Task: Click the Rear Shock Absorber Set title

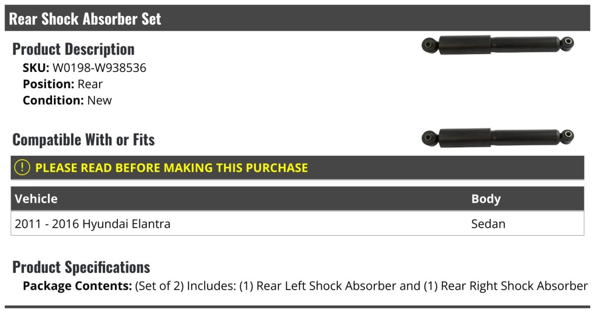Action: [x=85, y=19]
